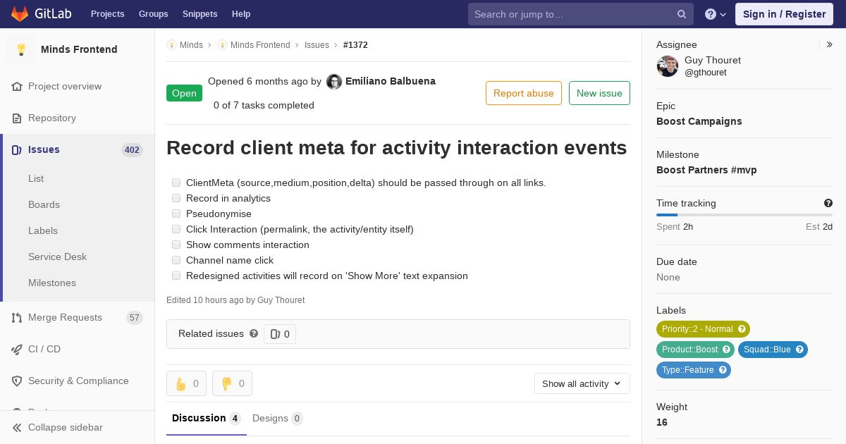Click the thumbs down reaction
This screenshot has height=444, width=846.
pyautogui.click(x=232, y=383)
